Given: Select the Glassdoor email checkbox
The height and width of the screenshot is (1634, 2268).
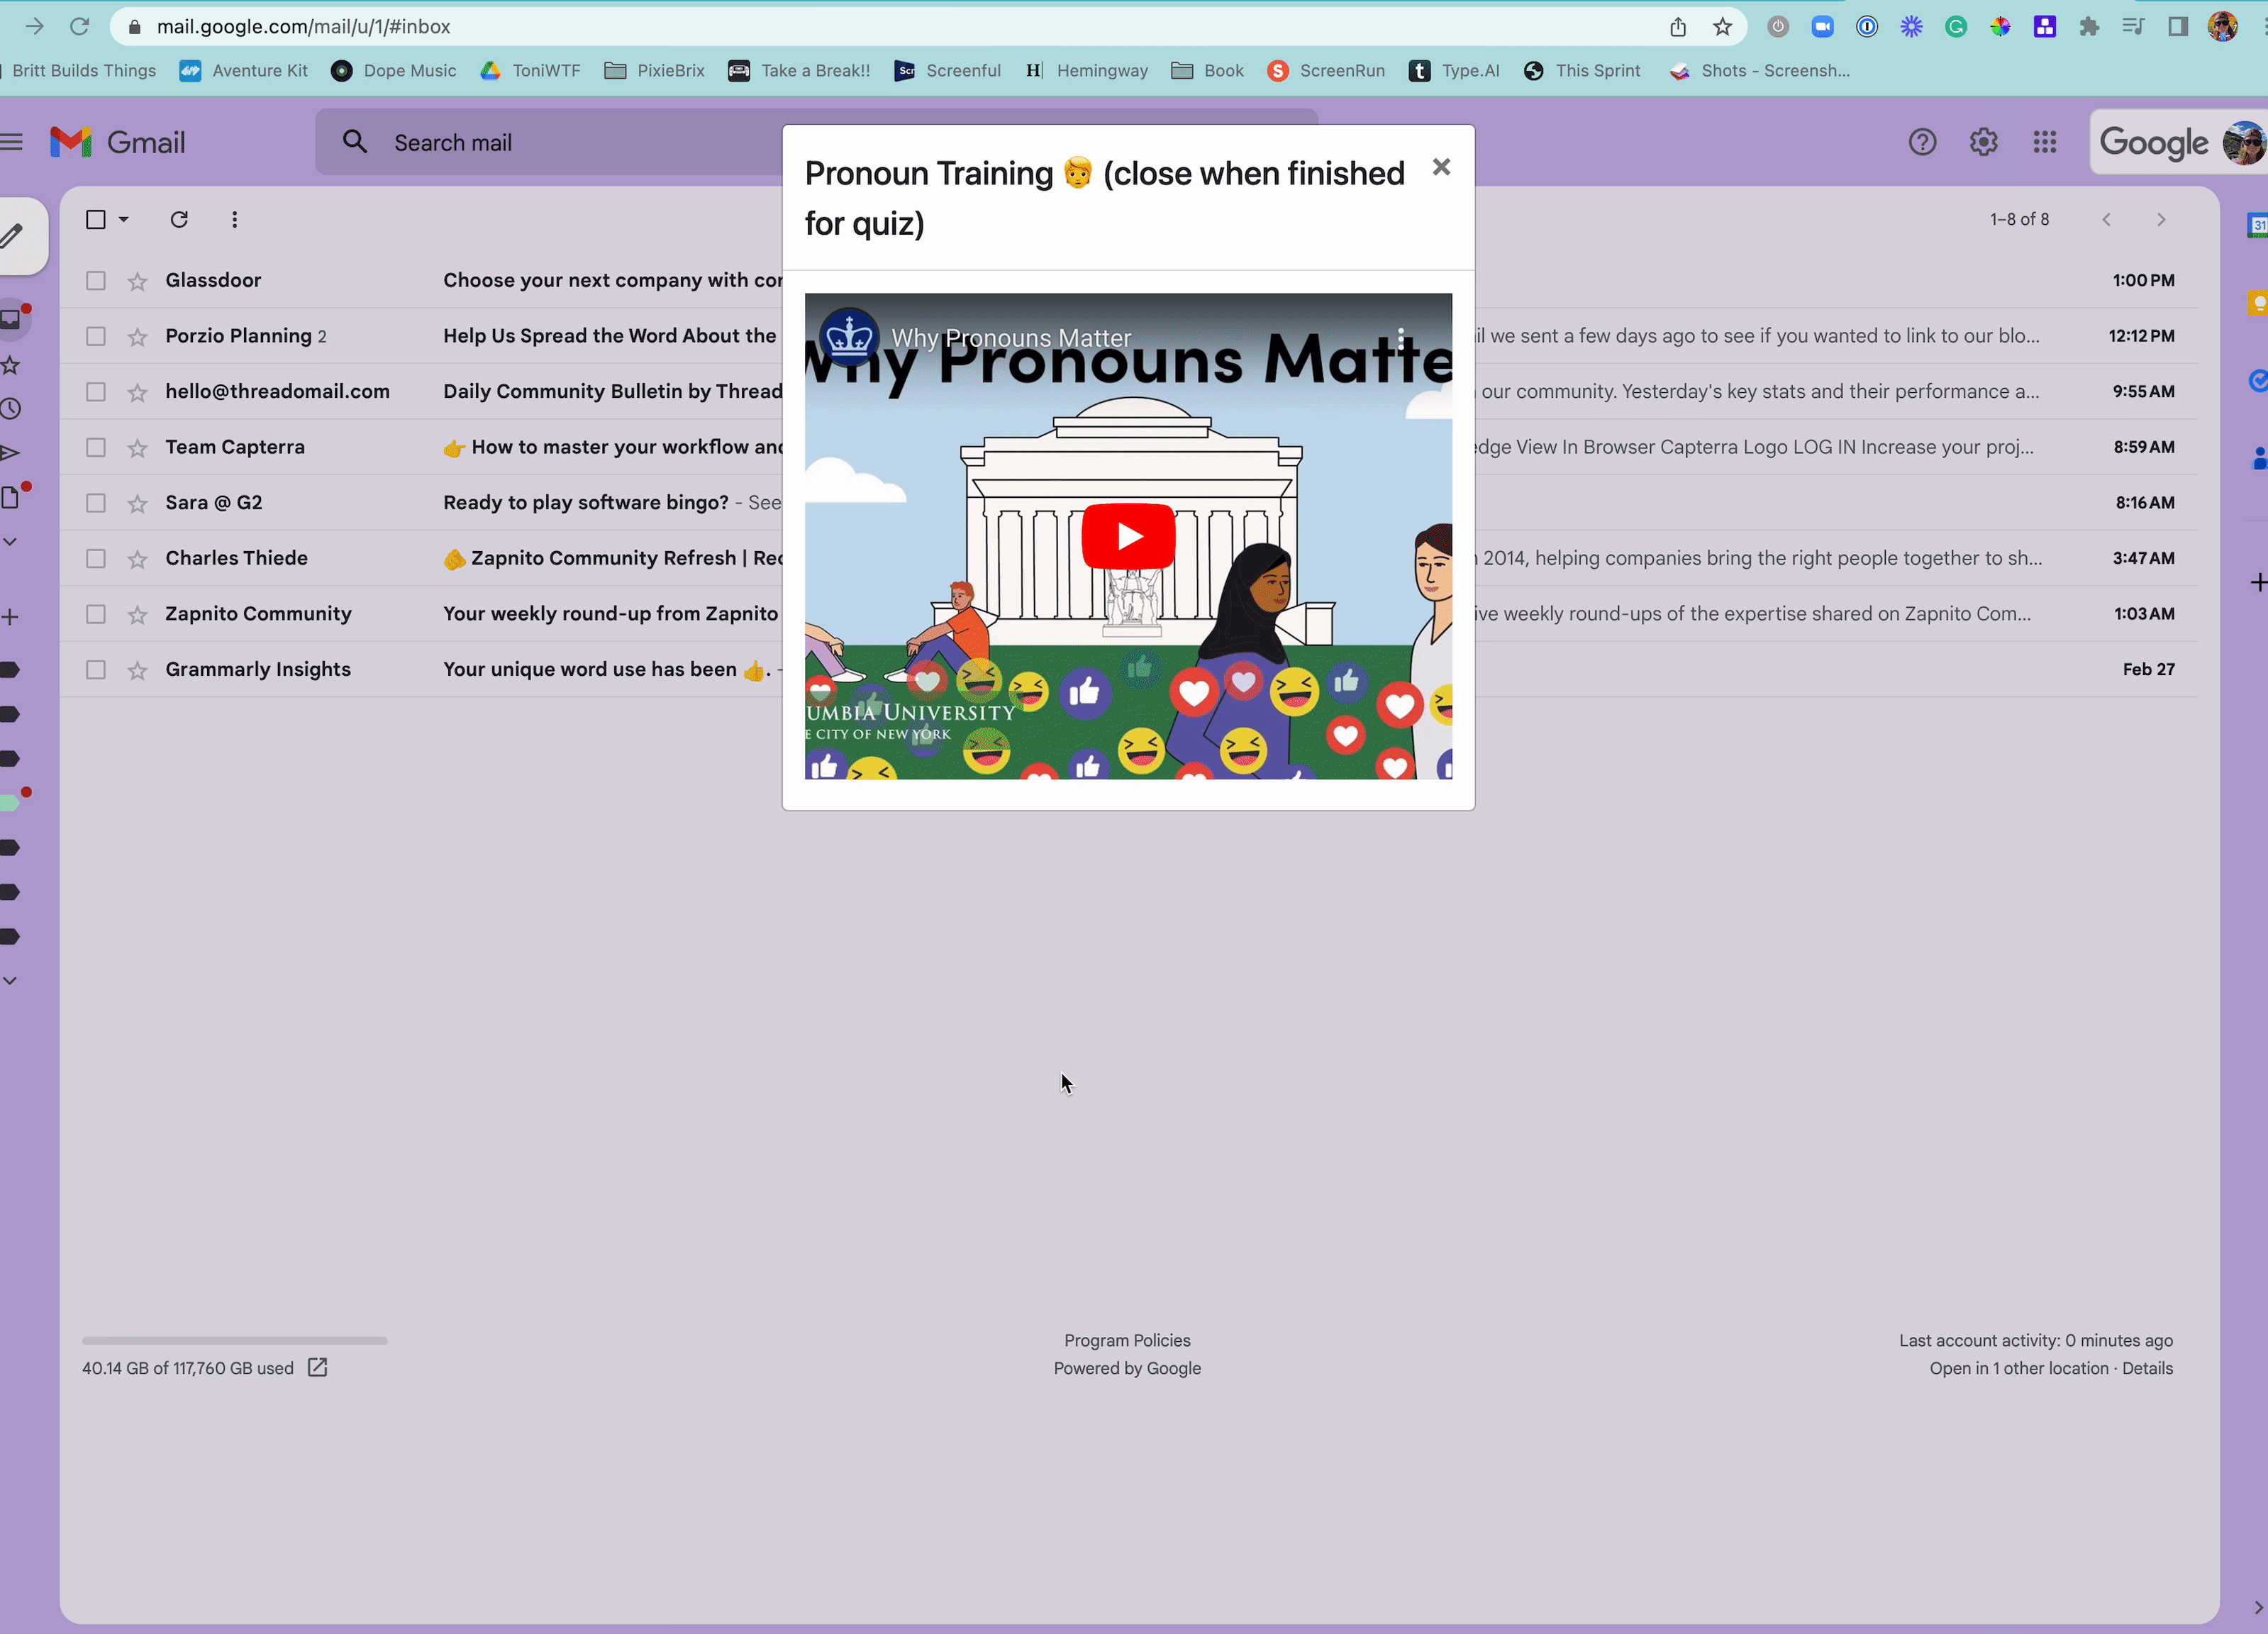Looking at the screenshot, I should coord(96,281).
